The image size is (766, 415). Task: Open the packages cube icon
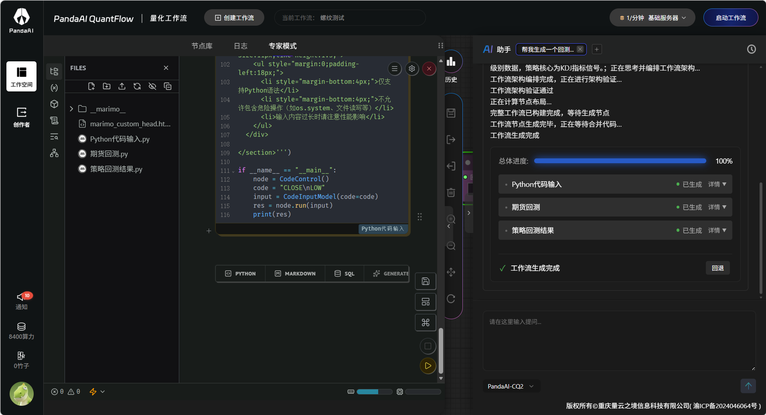click(x=54, y=104)
